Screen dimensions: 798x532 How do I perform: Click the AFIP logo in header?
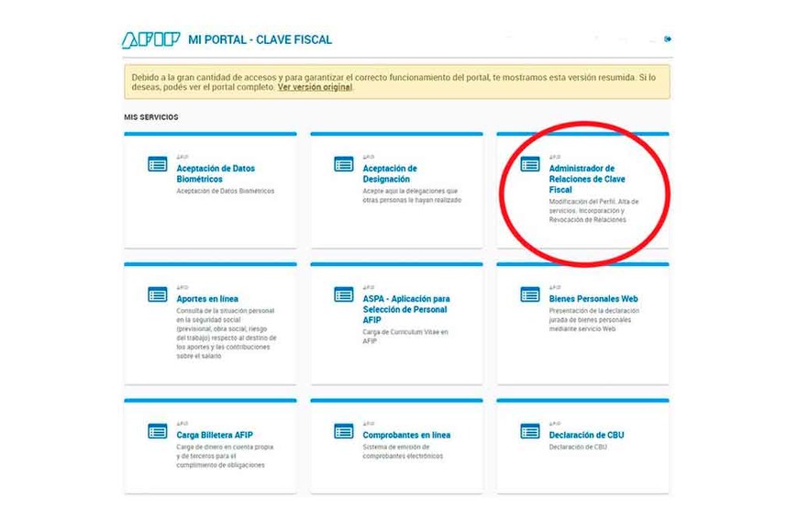[x=150, y=40]
